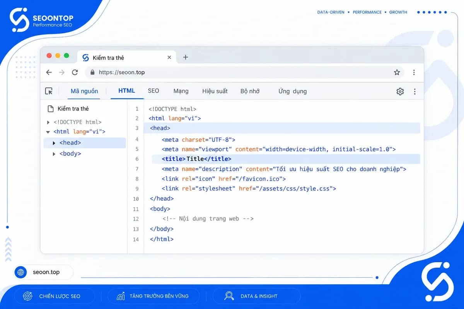Viewport: 464px width, 309px height.
Task: Click the file icon beside Kiểm tra thẻ
Action: tap(50, 109)
